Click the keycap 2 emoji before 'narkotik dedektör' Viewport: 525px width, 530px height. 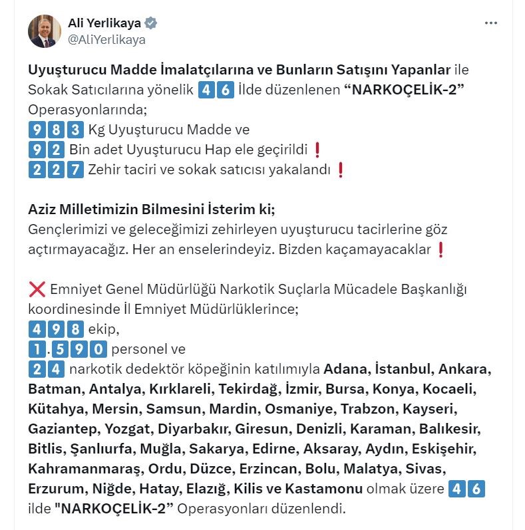coord(37,369)
